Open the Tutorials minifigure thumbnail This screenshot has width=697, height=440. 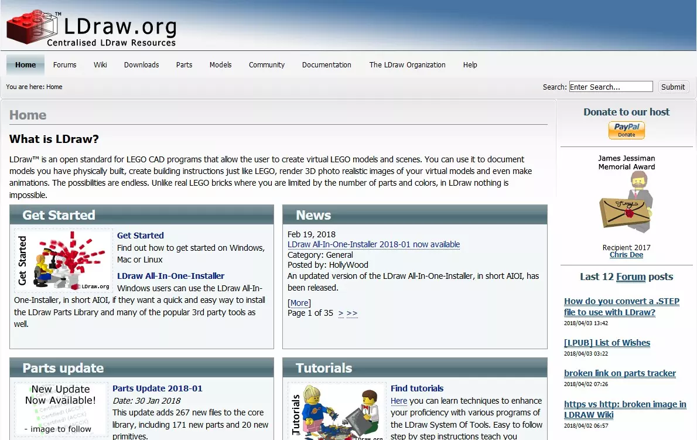pyautogui.click(x=336, y=411)
